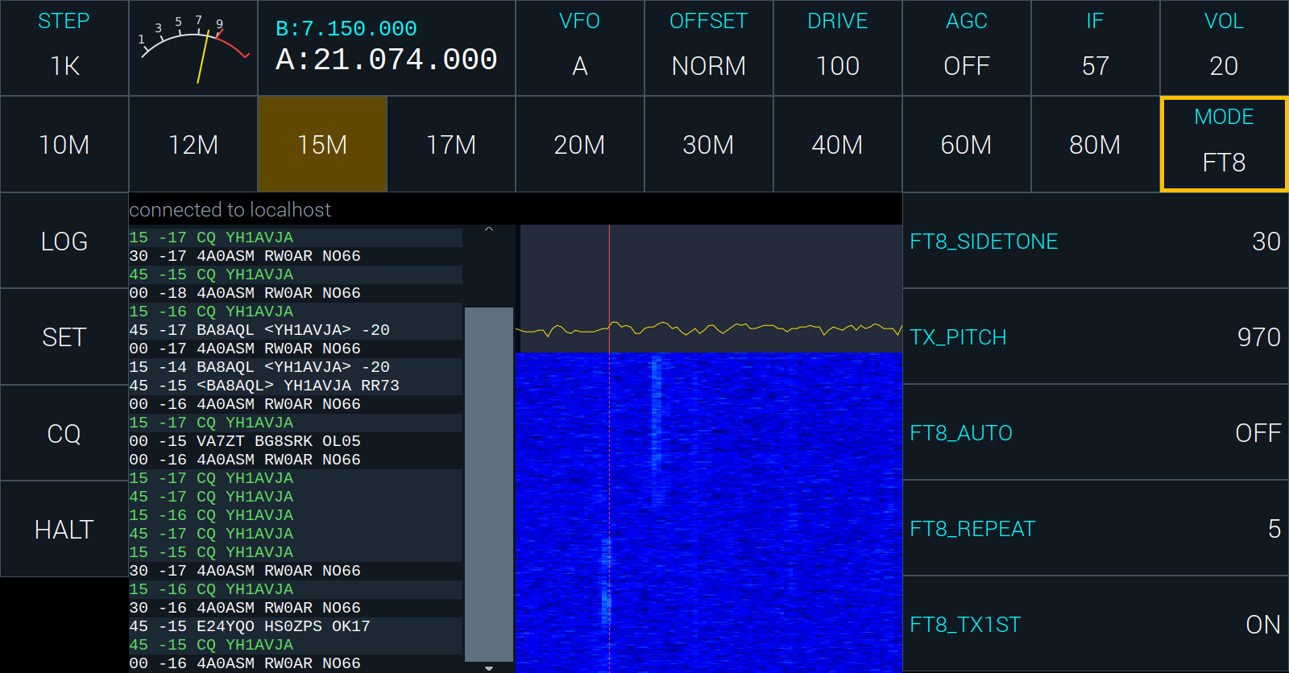Select the FT8_SIDETONE value control
Viewport: 1289px width, 673px height.
pyautogui.click(x=1096, y=241)
